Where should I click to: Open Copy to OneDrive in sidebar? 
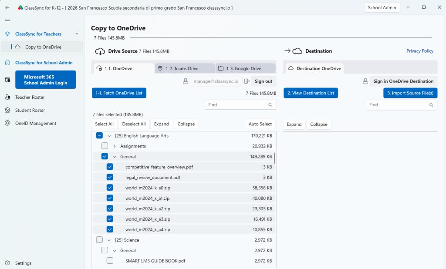[42, 47]
